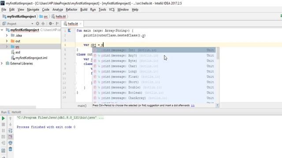This screenshot has width=282, height=158.
Task: Click the HelloKt run configuration tab
Action: (15, 112)
